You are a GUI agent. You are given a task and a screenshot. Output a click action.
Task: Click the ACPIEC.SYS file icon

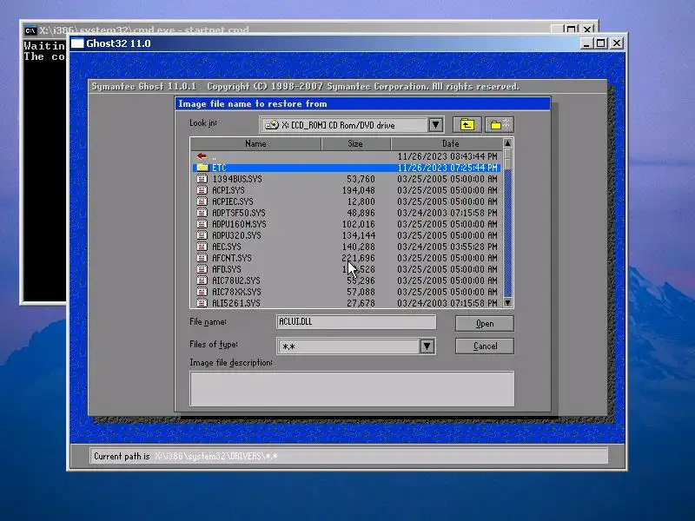point(202,201)
